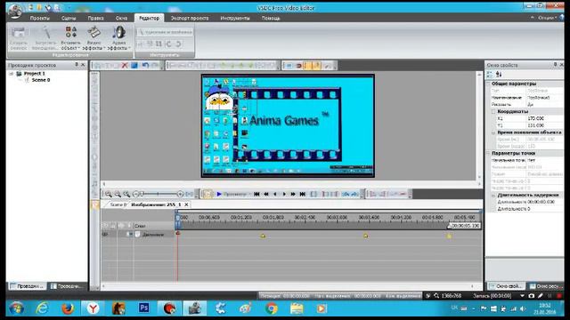The image size is (570, 320).
Task: Select the last yellow keyframe marker
Action: (x=449, y=236)
